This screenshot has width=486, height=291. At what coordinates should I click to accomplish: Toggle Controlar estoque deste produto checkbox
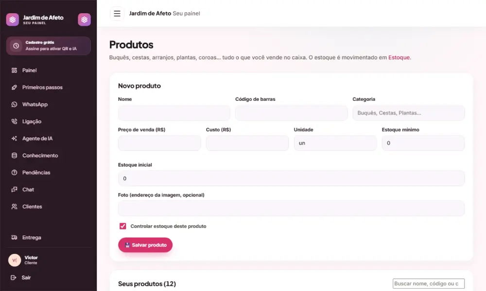click(x=123, y=226)
